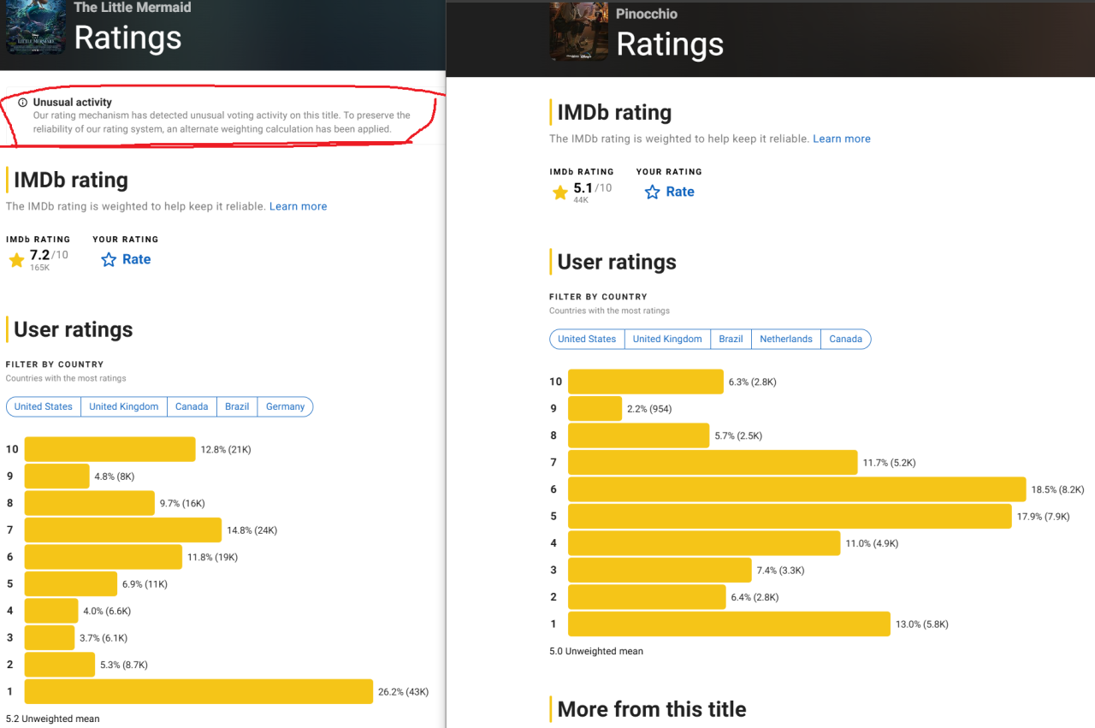Filter Pinocchio ratings by Netherlands
1095x728 pixels.
[785, 339]
